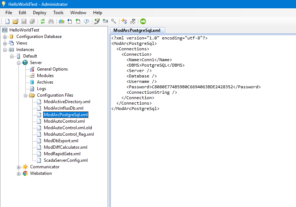Image resolution: width=296 pixels, height=207 pixels.
Task: Select the Archives tree item
Action: point(45,82)
